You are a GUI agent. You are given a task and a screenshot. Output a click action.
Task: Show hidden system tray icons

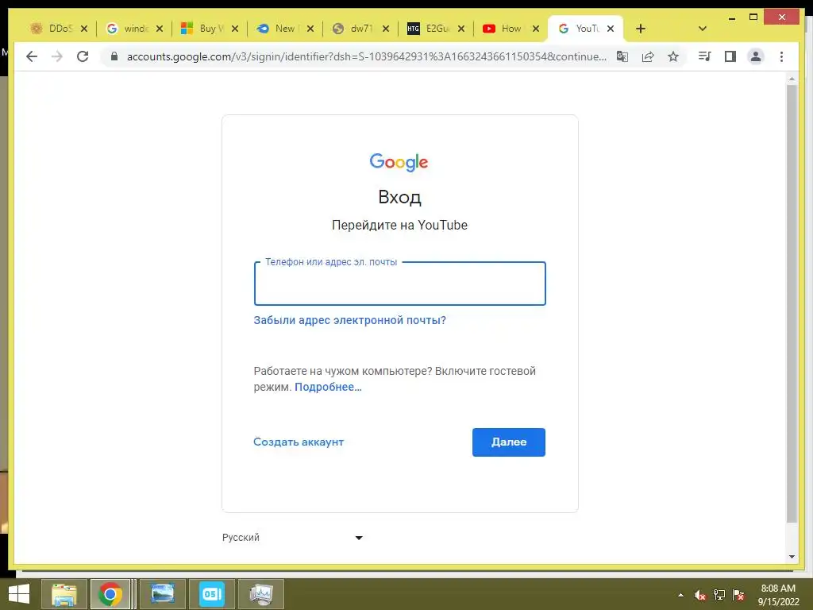(680, 595)
